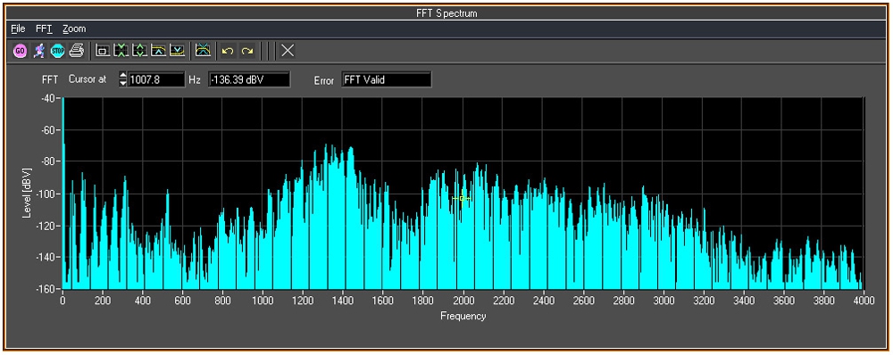The height and width of the screenshot is (355, 893).
Task: Print the spectrum with the printer icon
Action: [x=77, y=51]
